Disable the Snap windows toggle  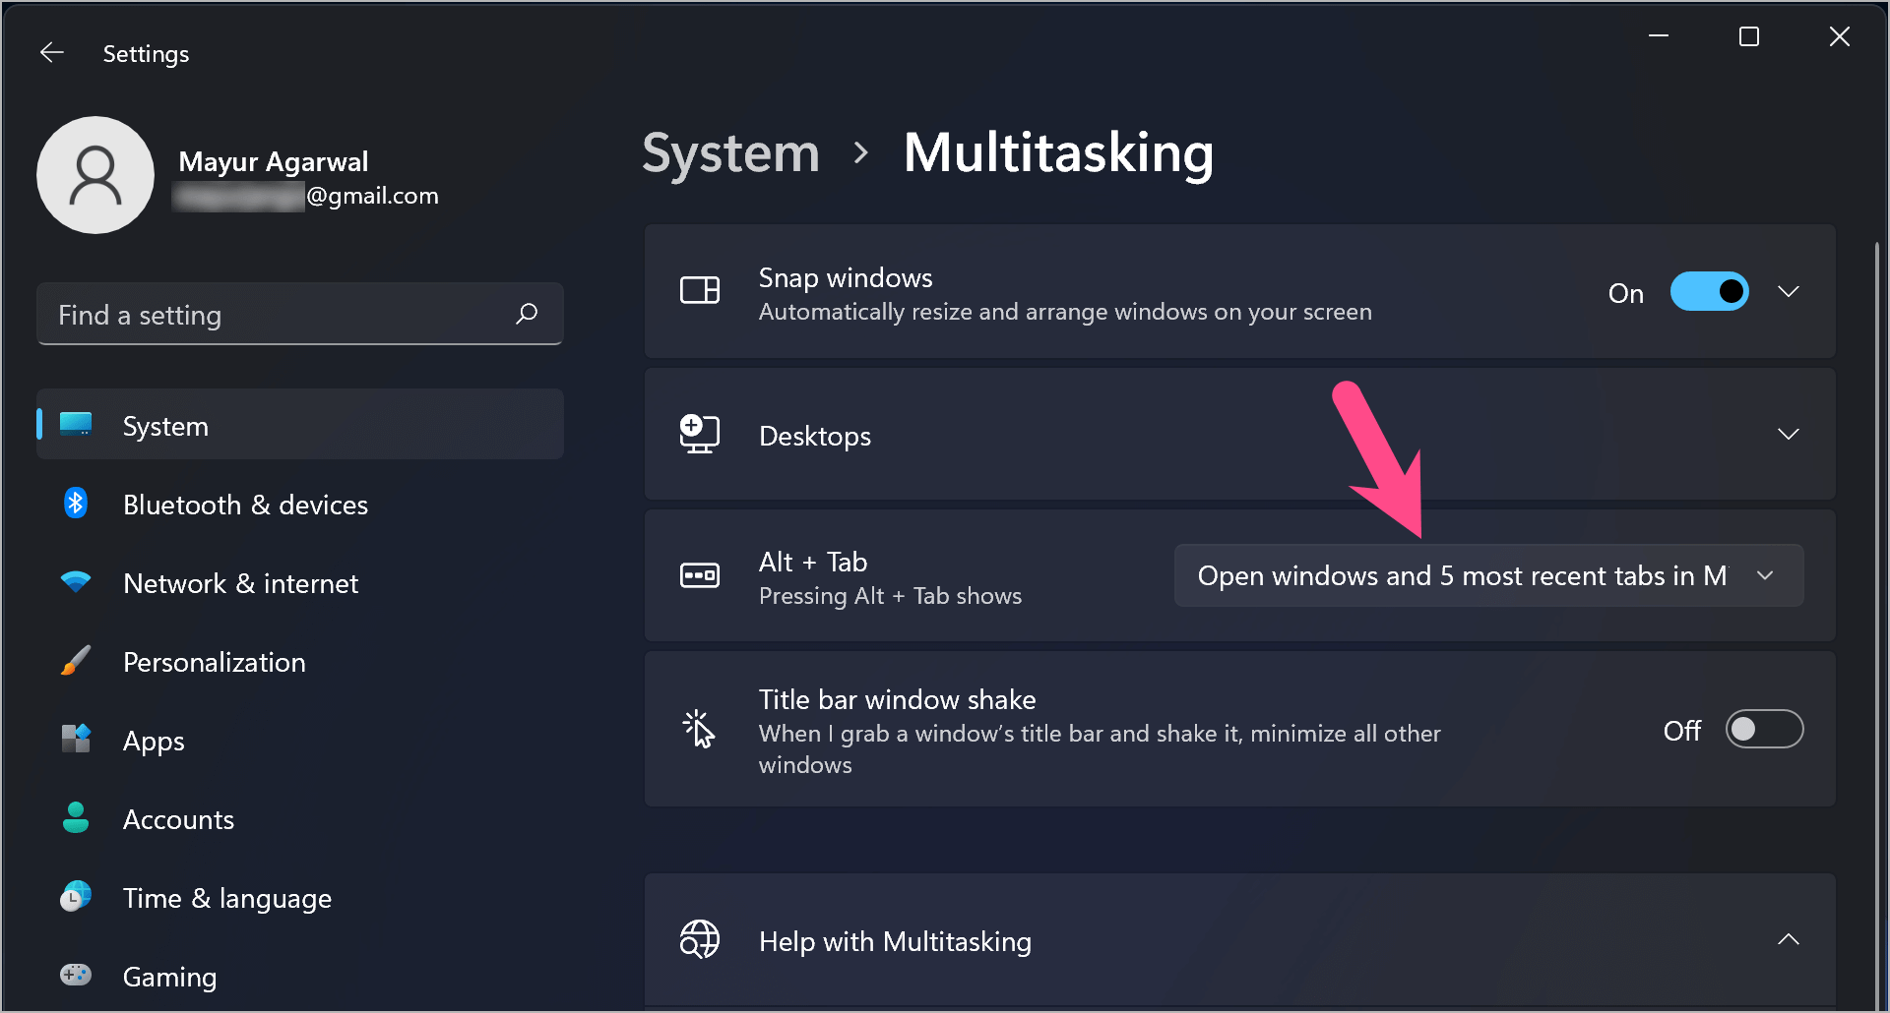(x=1709, y=291)
